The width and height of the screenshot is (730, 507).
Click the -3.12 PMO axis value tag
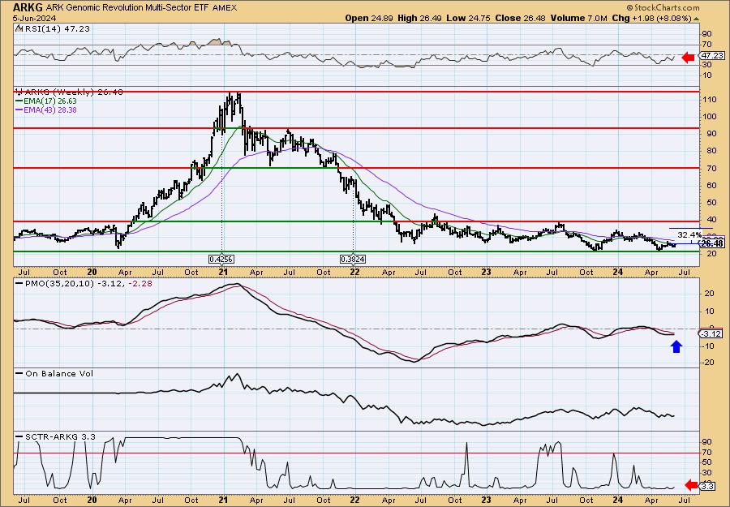711,333
